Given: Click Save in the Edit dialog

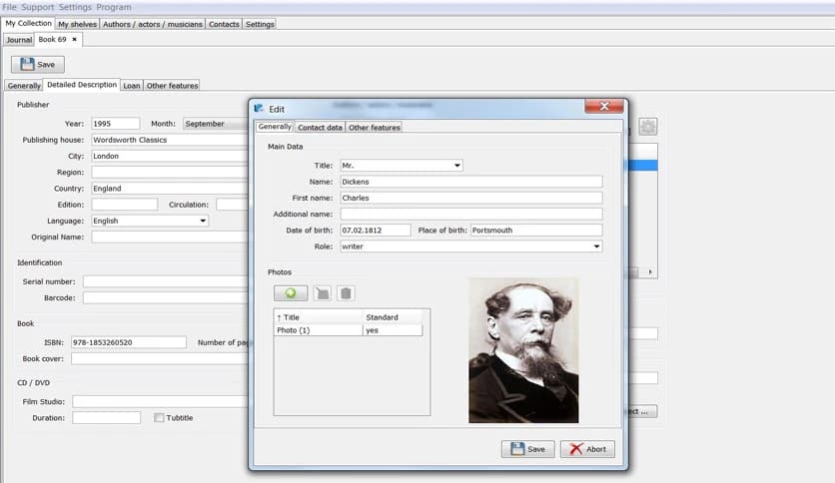Looking at the screenshot, I should [527, 449].
